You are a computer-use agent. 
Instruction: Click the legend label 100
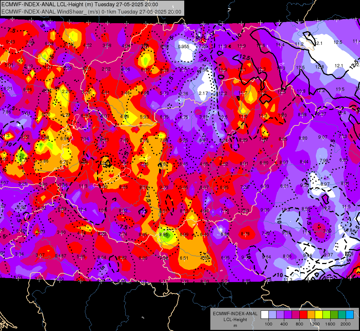pos(268,324)
